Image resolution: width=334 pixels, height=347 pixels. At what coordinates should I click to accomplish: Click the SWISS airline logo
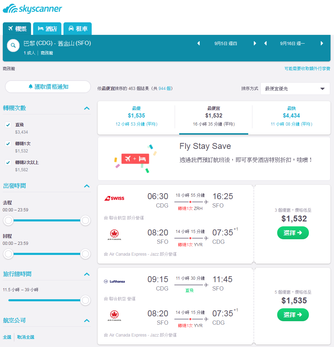click(114, 198)
